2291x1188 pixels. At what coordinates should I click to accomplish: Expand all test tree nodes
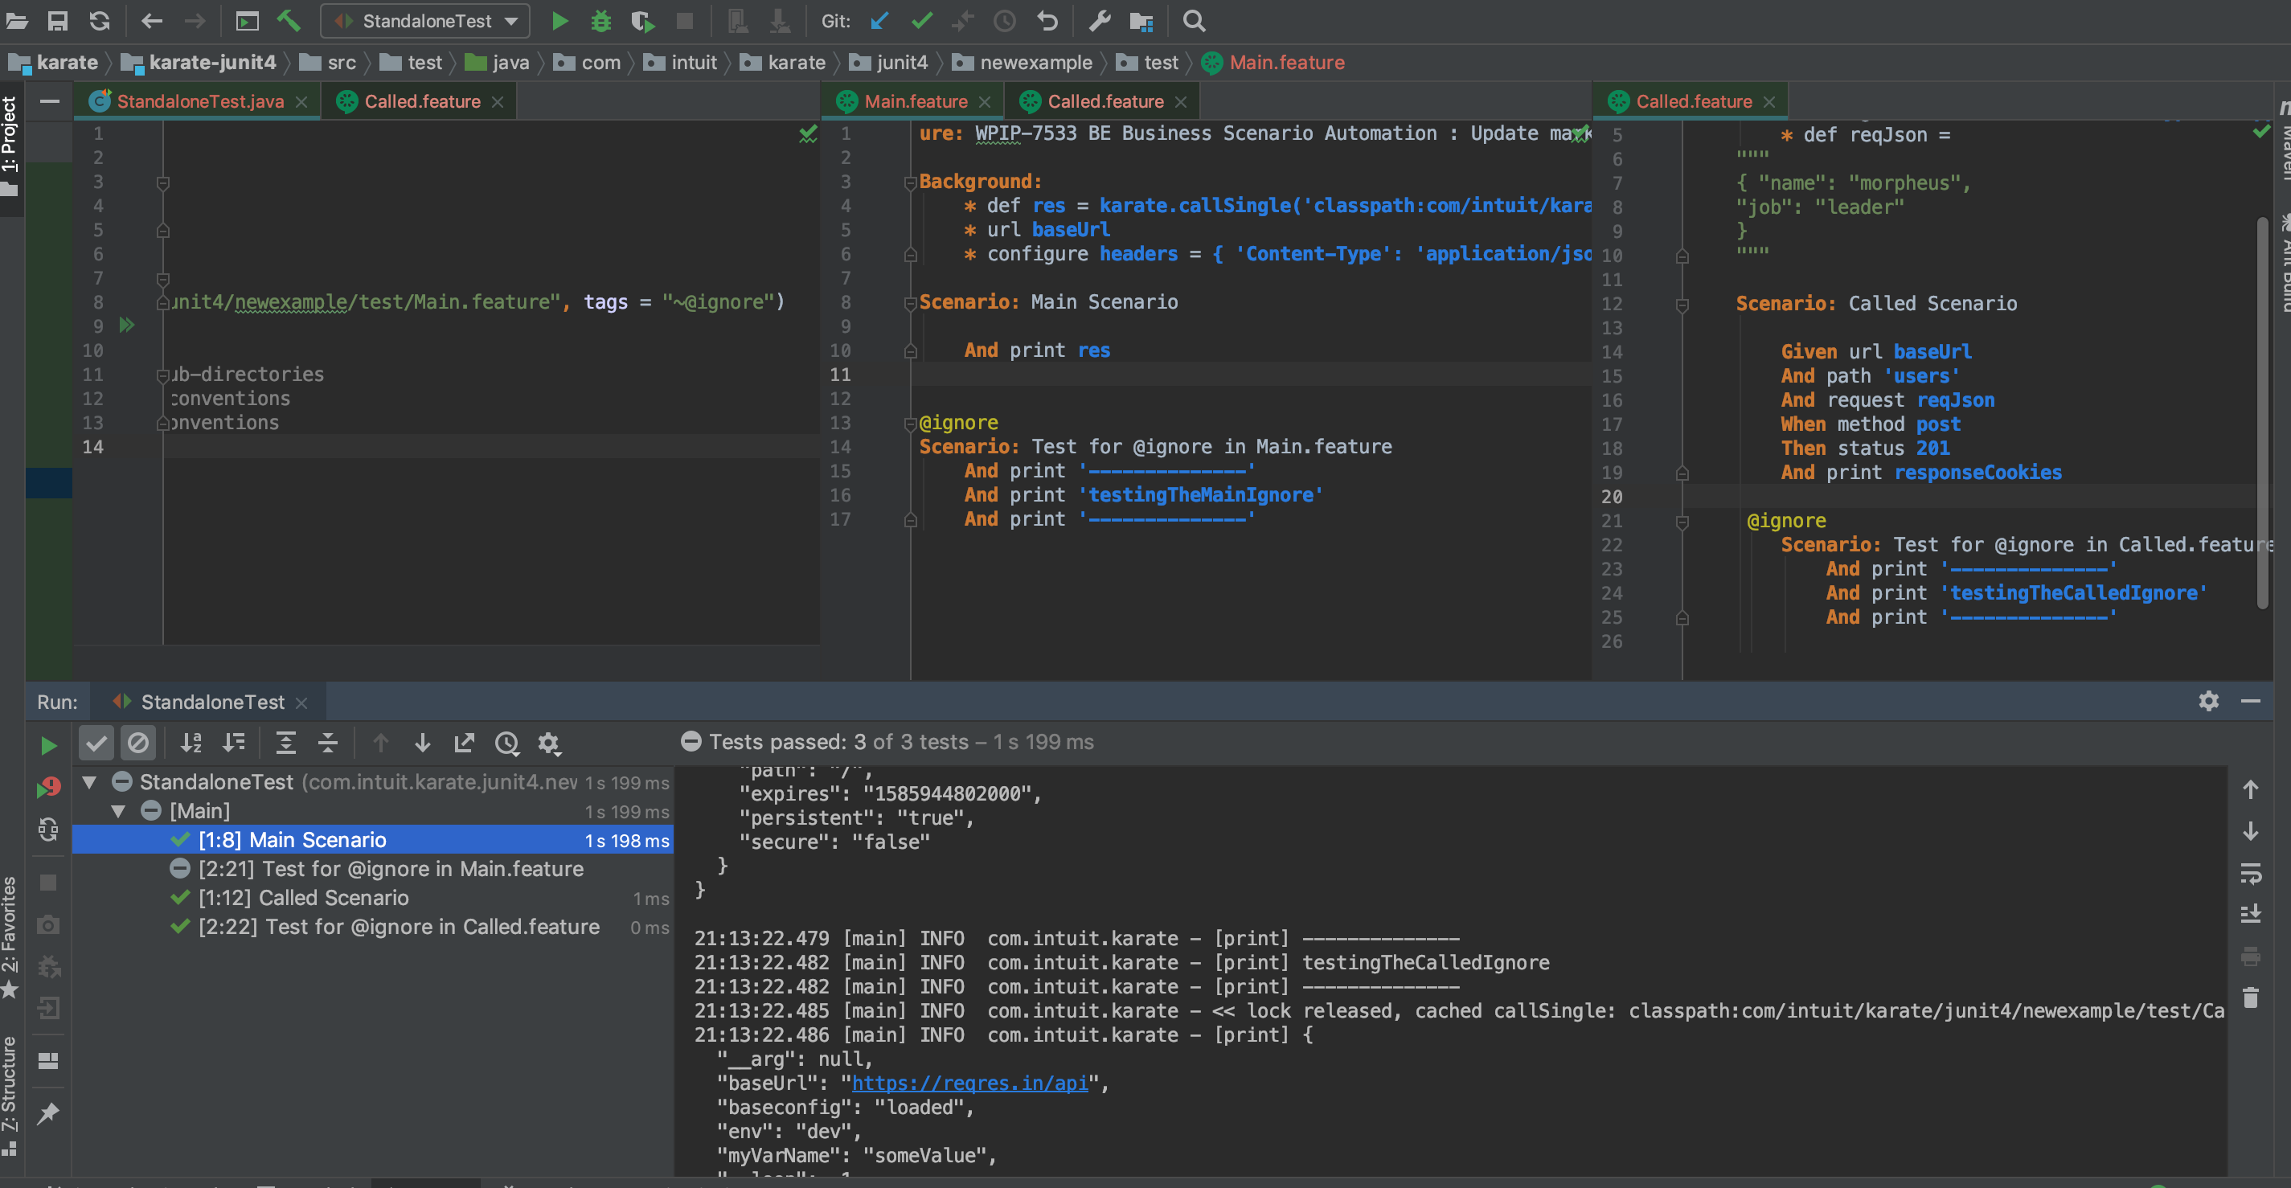[x=285, y=743]
